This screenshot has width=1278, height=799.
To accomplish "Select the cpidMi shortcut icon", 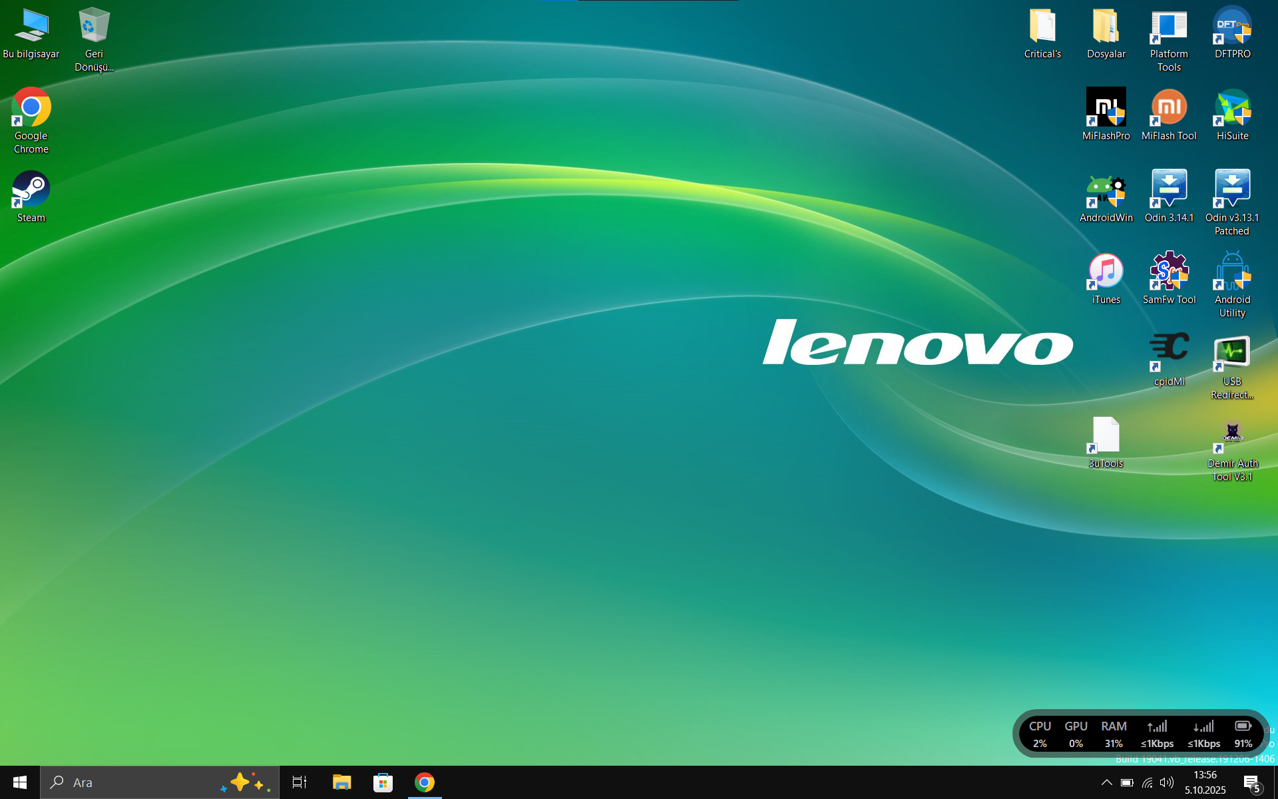I will 1169,360.
